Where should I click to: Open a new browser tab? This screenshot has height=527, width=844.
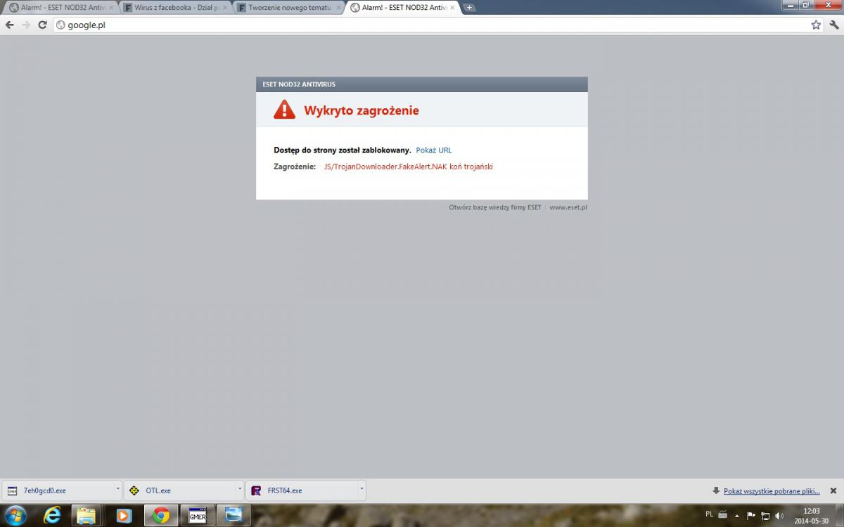coord(470,8)
